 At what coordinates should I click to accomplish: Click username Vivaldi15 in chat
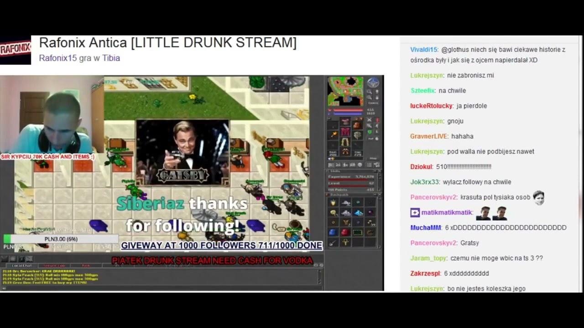click(x=424, y=50)
